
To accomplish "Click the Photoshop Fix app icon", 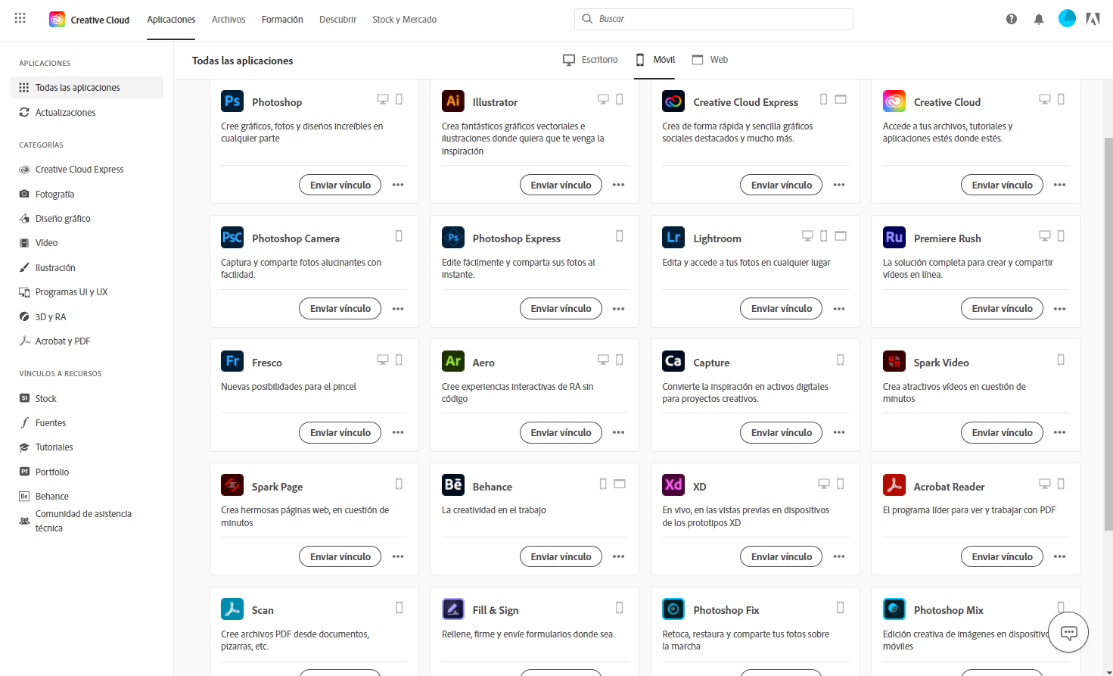I will pyautogui.click(x=673, y=609).
